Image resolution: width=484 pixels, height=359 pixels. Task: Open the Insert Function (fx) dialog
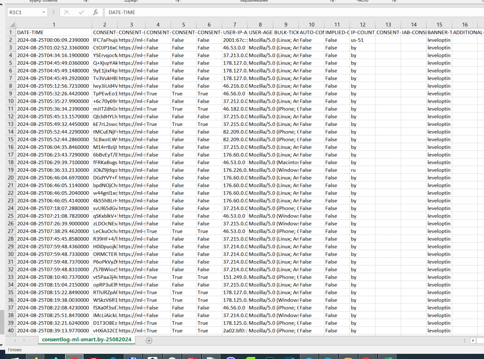click(95, 12)
